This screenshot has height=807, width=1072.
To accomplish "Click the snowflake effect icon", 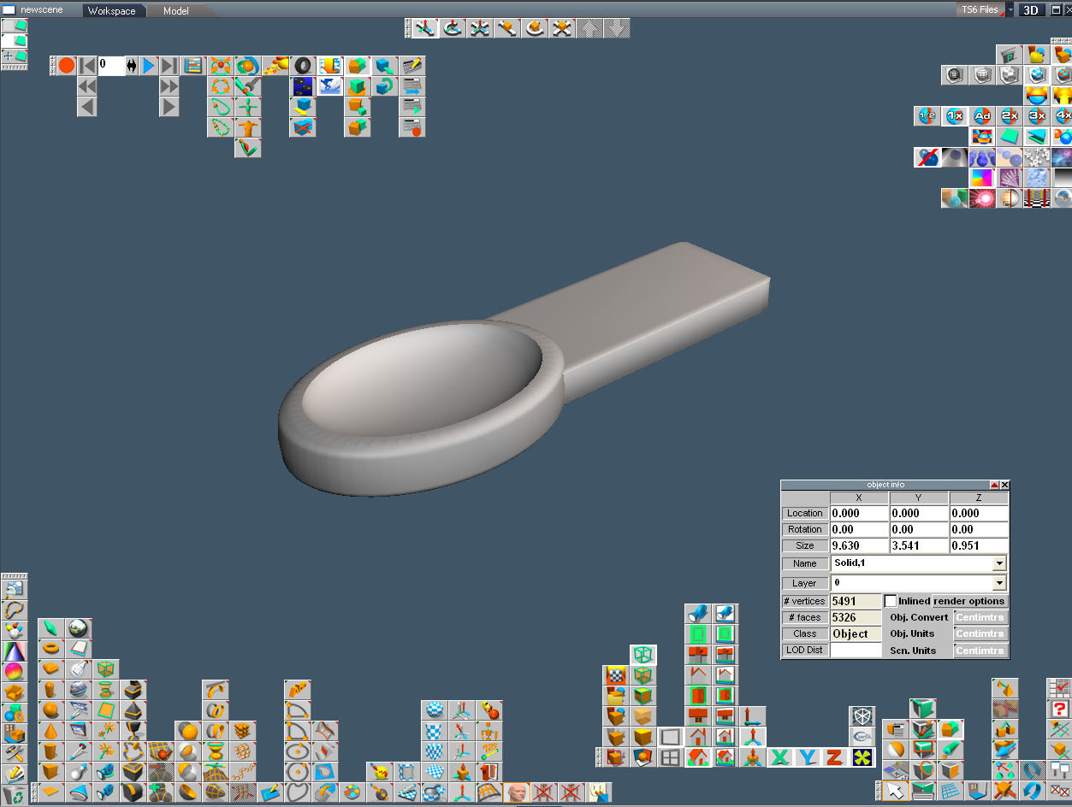I will click(1037, 157).
